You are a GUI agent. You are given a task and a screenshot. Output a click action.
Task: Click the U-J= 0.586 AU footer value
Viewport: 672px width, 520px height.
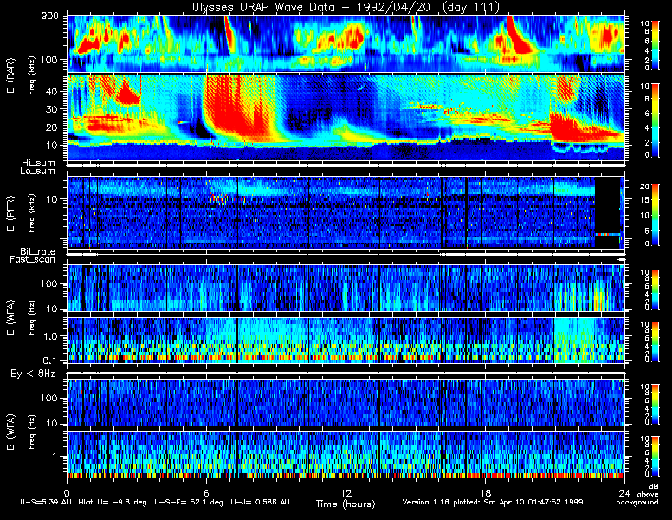click(x=260, y=502)
